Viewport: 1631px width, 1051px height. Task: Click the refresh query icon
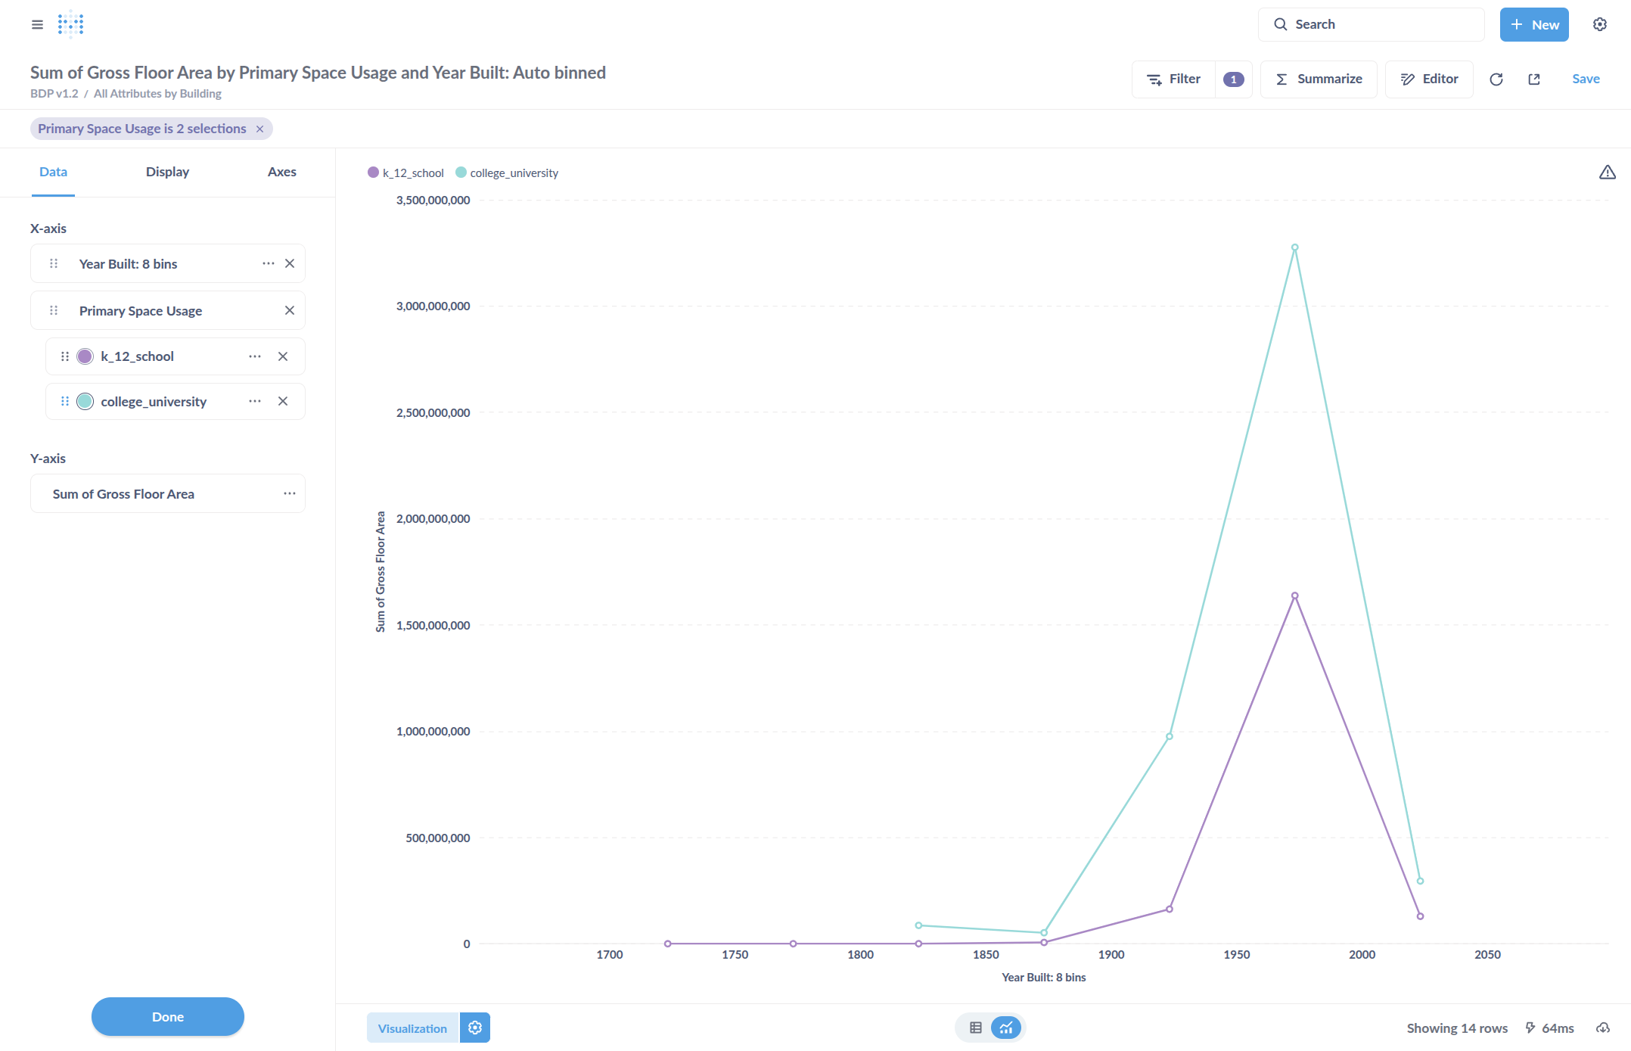[1496, 79]
